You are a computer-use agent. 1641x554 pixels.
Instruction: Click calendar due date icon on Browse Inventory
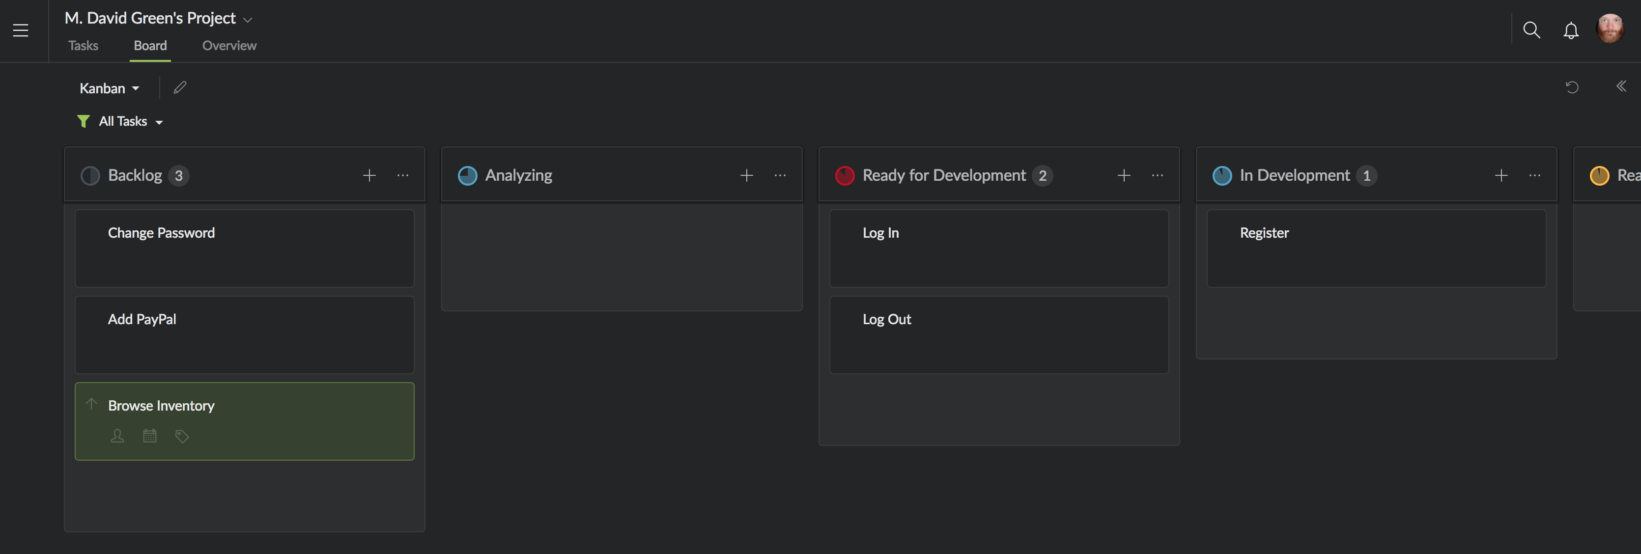point(150,436)
